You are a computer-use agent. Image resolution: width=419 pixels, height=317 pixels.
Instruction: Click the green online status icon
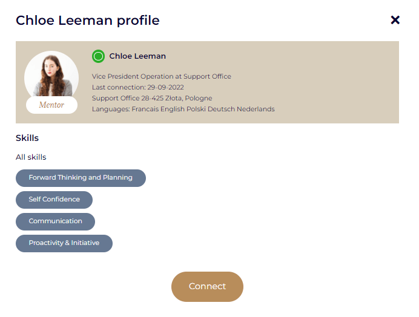99,56
